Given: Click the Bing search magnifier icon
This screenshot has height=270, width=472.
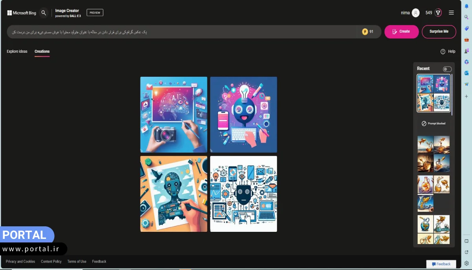Looking at the screenshot, I should tap(44, 13).
